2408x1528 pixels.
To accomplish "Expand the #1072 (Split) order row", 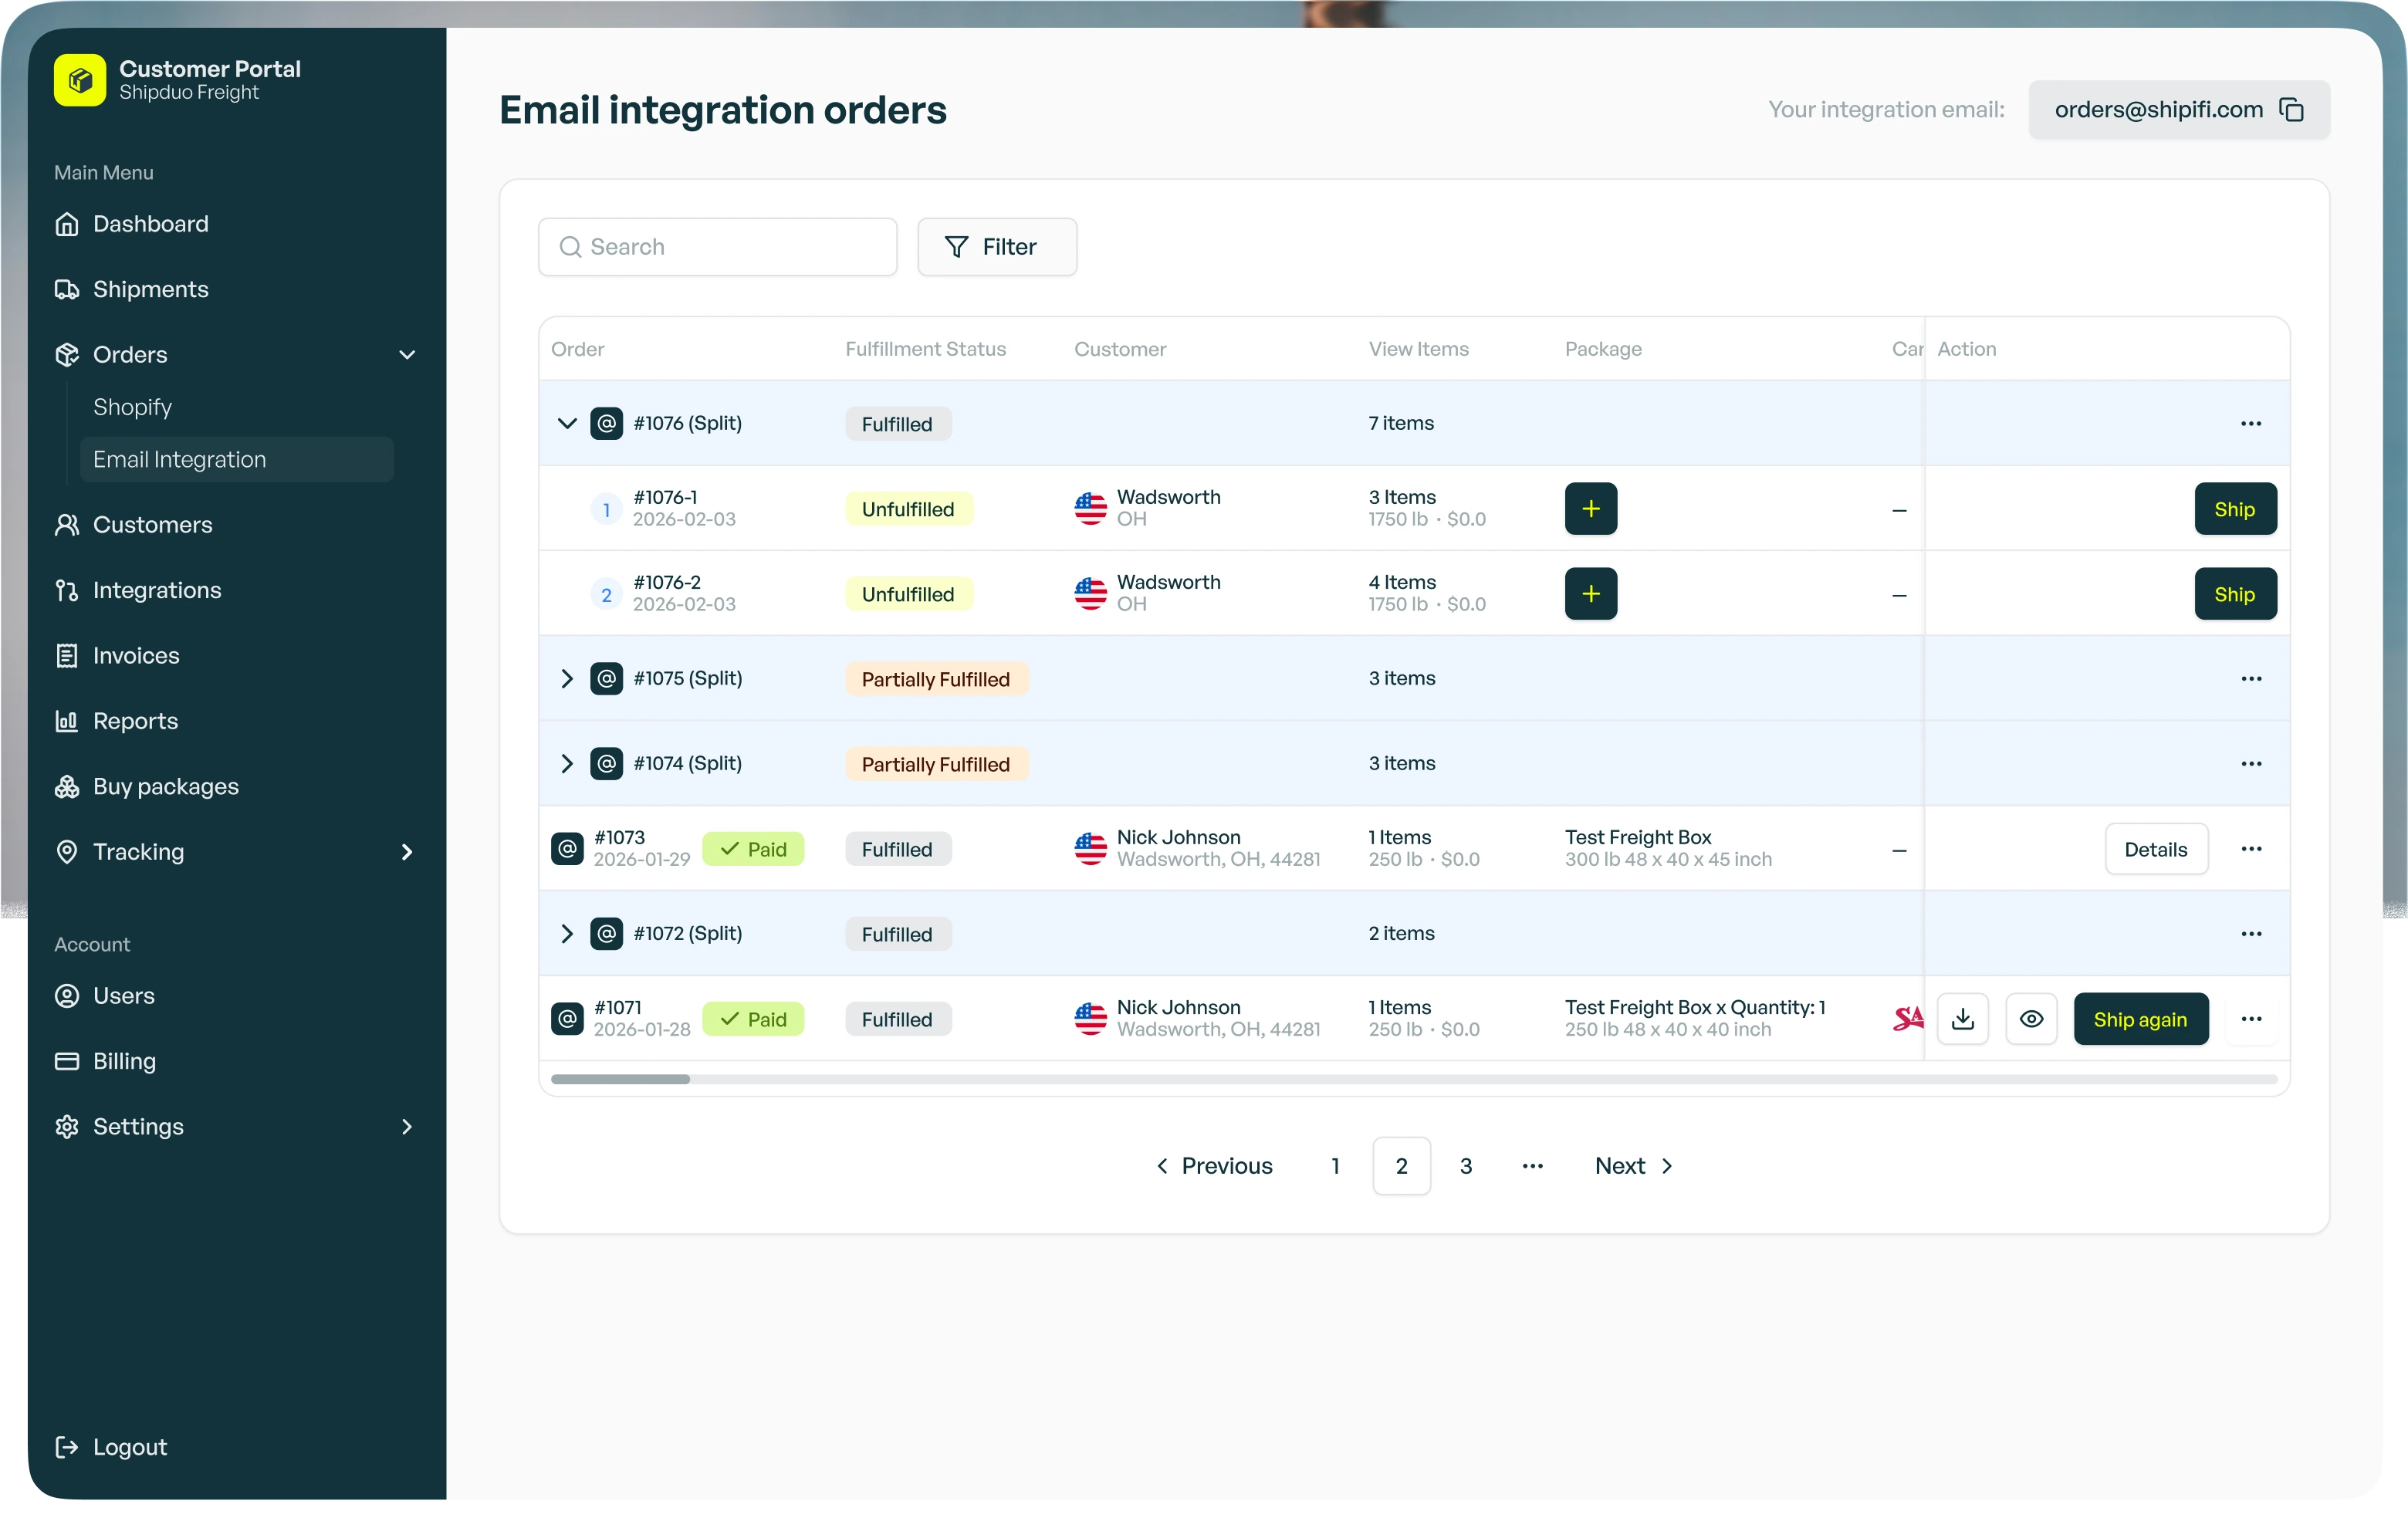I will pyautogui.click(x=567, y=934).
